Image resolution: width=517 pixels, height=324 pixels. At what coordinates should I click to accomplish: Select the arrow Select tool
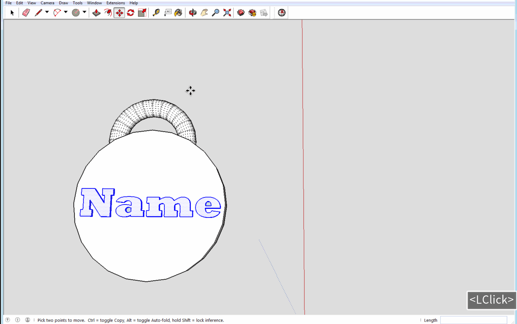point(12,13)
